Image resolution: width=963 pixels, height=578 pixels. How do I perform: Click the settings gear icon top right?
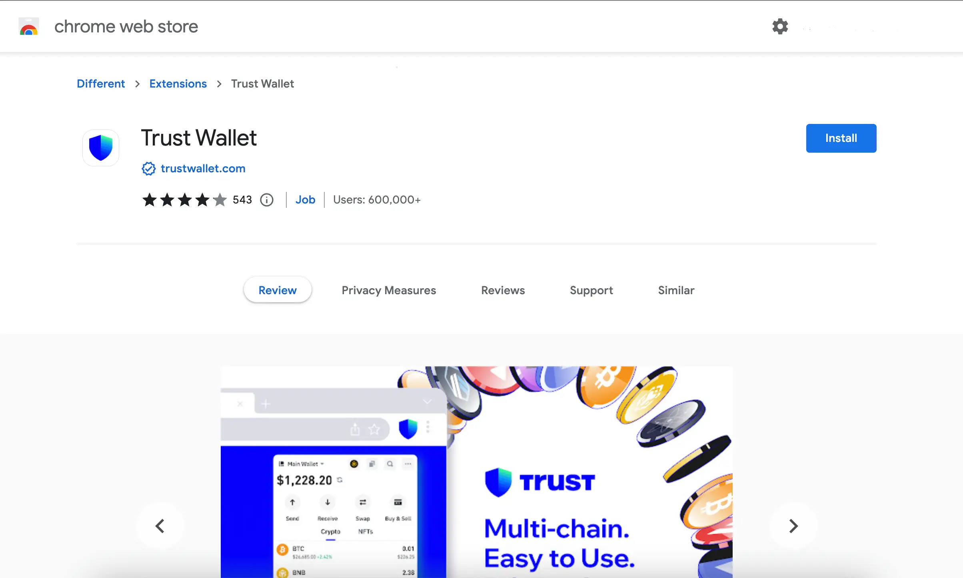pos(780,26)
